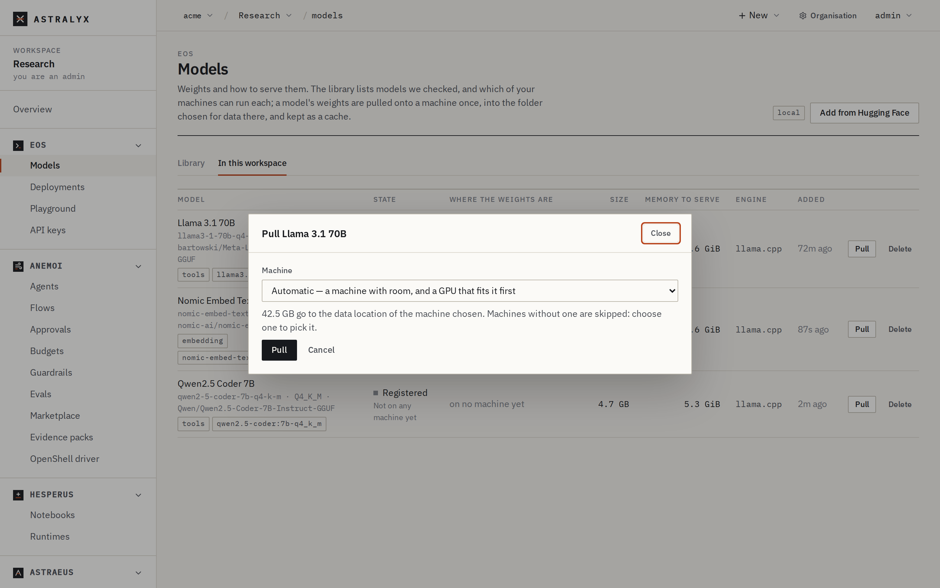Cancel the pull dialog
940x588 pixels.
[x=321, y=350]
